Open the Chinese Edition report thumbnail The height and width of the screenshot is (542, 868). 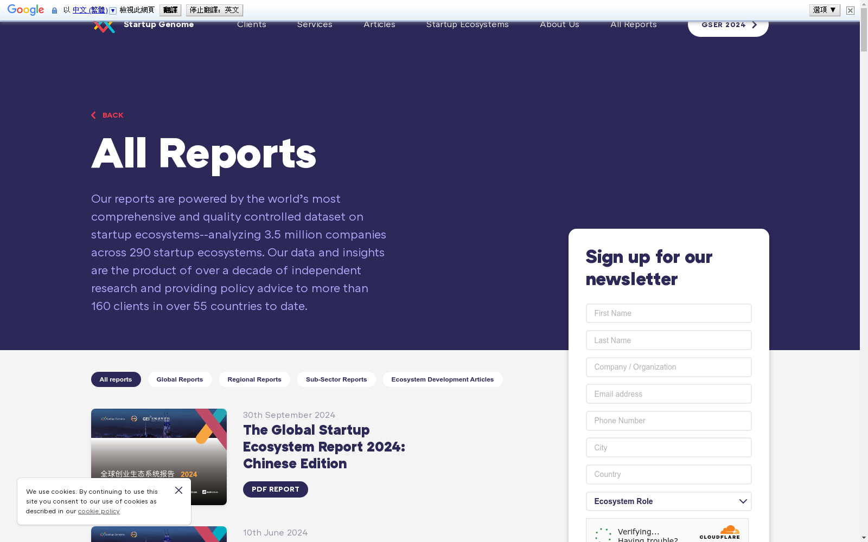click(x=159, y=457)
